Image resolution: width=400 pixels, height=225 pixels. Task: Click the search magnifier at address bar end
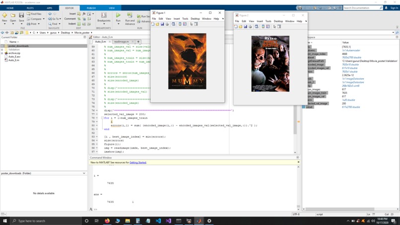coord(397,33)
